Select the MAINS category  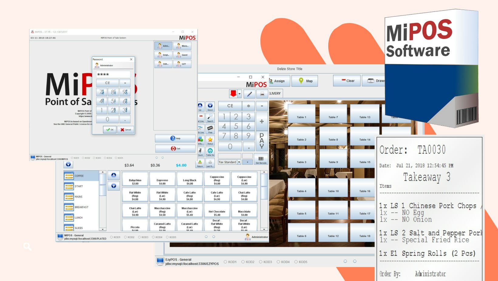coord(81,197)
